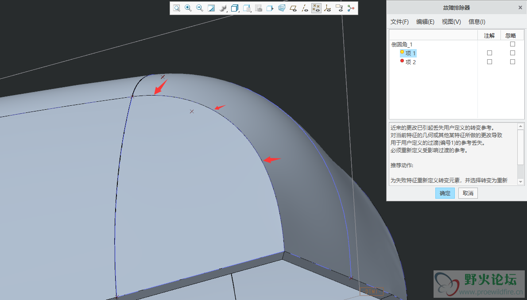Toggle datum point display icon
The width and height of the screenshot is (527, 300).
316,8
